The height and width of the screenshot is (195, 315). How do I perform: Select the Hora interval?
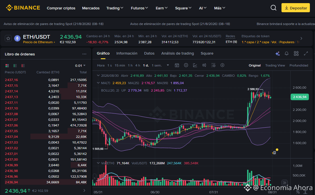pyautogui.click(x=101, y=65)
